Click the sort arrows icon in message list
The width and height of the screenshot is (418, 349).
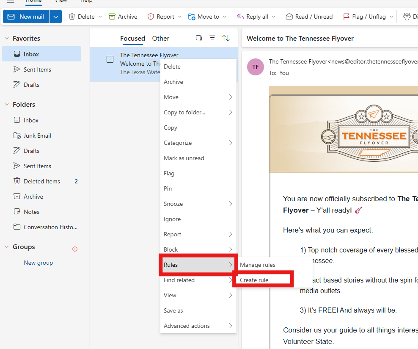226,38
